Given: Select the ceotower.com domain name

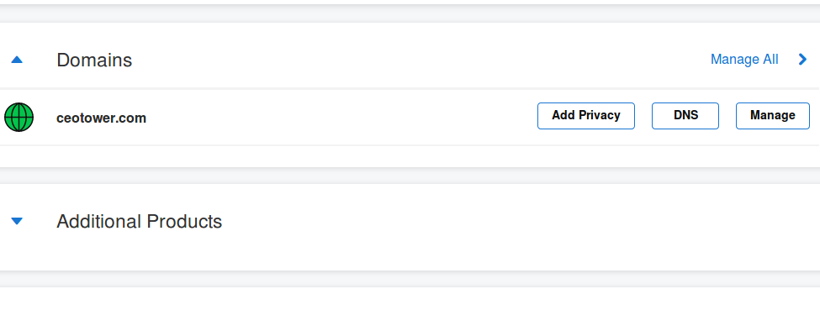Looking at the screenshot, I should [102, 118].
